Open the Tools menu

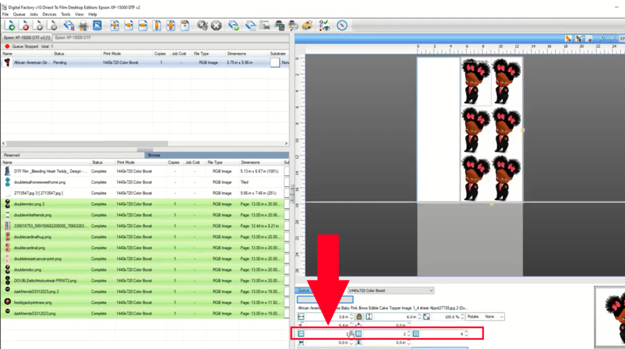click(x=65, y=15)
